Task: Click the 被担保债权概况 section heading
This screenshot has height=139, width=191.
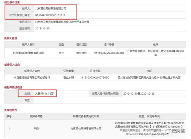Action: point(13,87)
